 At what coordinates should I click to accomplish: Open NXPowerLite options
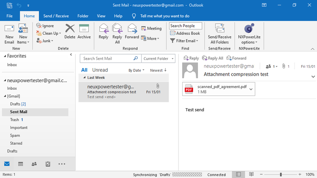pyautogui.click(x=249, y=34)
